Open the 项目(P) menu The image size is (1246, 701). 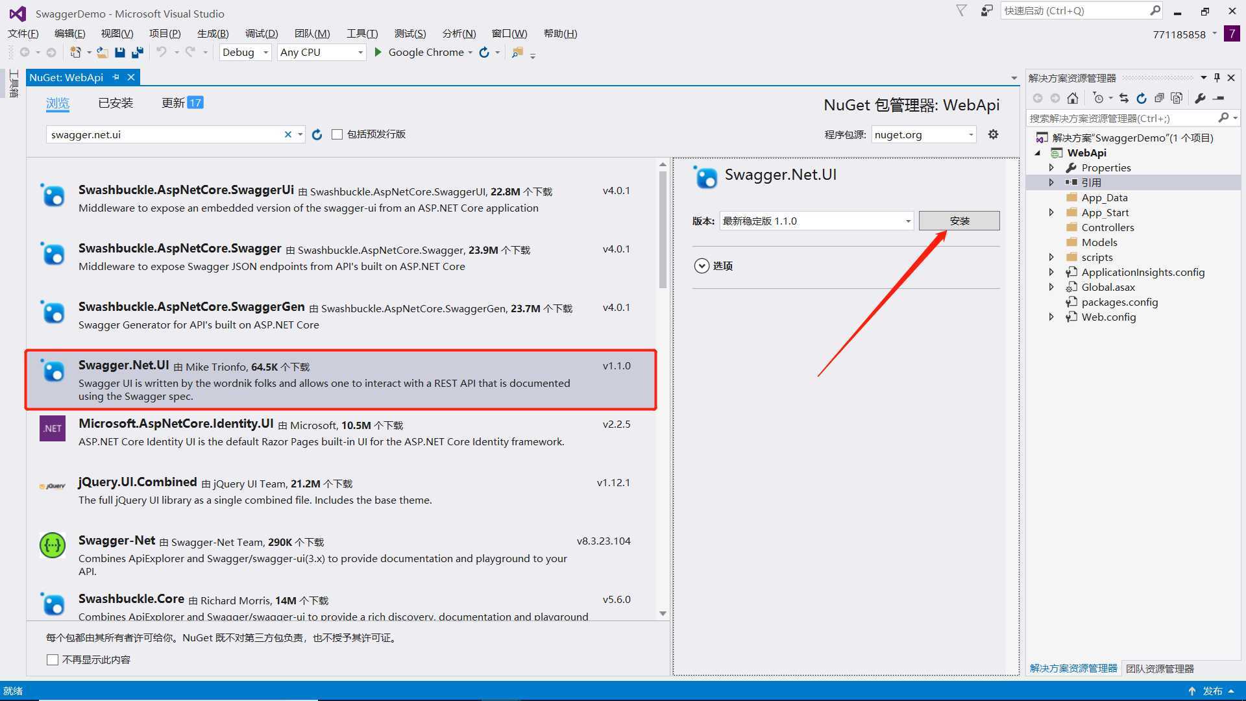click(x=165, y=34)
